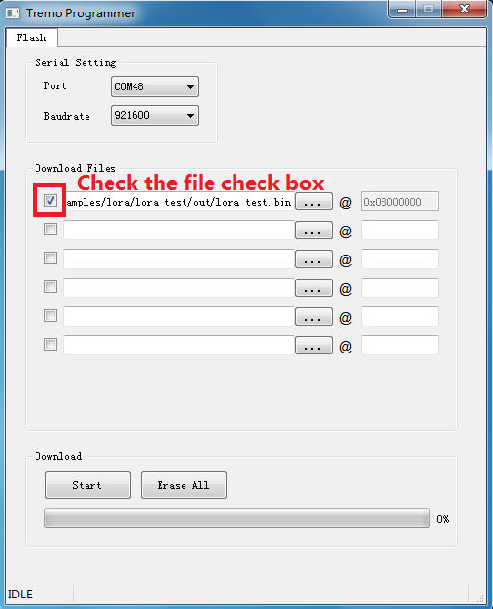This screenshot has width=493, height=609.
Task: Click the resize grip in status bar
Action: [x=480, y=598]
